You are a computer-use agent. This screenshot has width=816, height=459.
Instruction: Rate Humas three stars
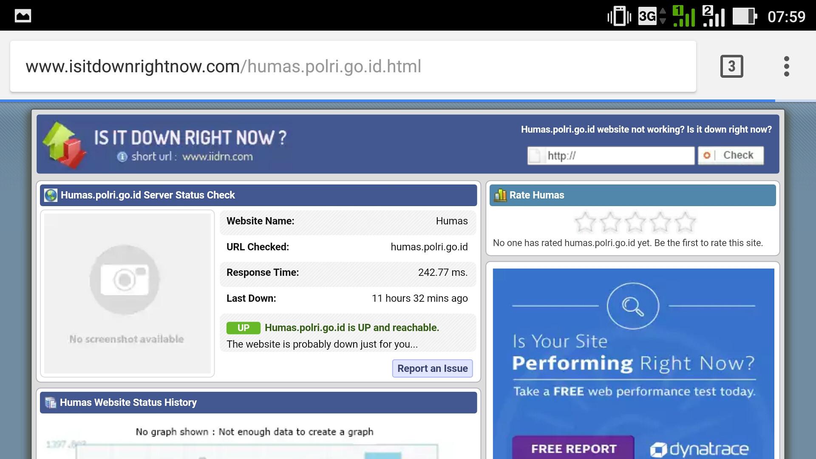click(635, 222)
